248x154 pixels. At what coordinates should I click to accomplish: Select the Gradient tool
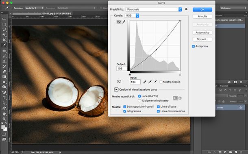4,77
